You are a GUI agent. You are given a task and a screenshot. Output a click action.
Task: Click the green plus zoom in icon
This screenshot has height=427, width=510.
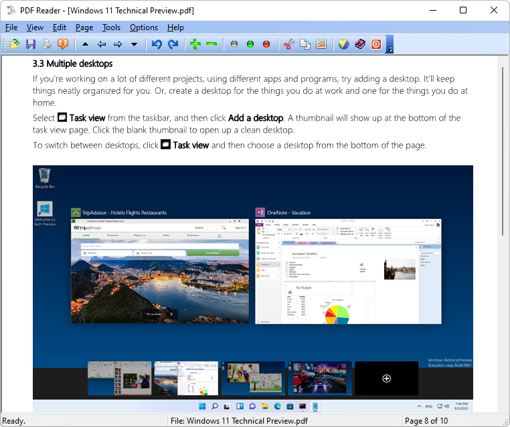pyautogui.click(x=195, y=44)
